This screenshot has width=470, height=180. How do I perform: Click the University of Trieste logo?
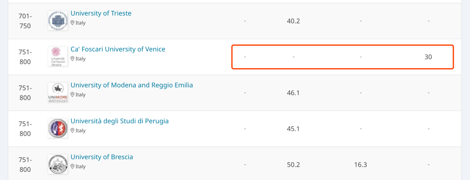(x=58, y=21)
